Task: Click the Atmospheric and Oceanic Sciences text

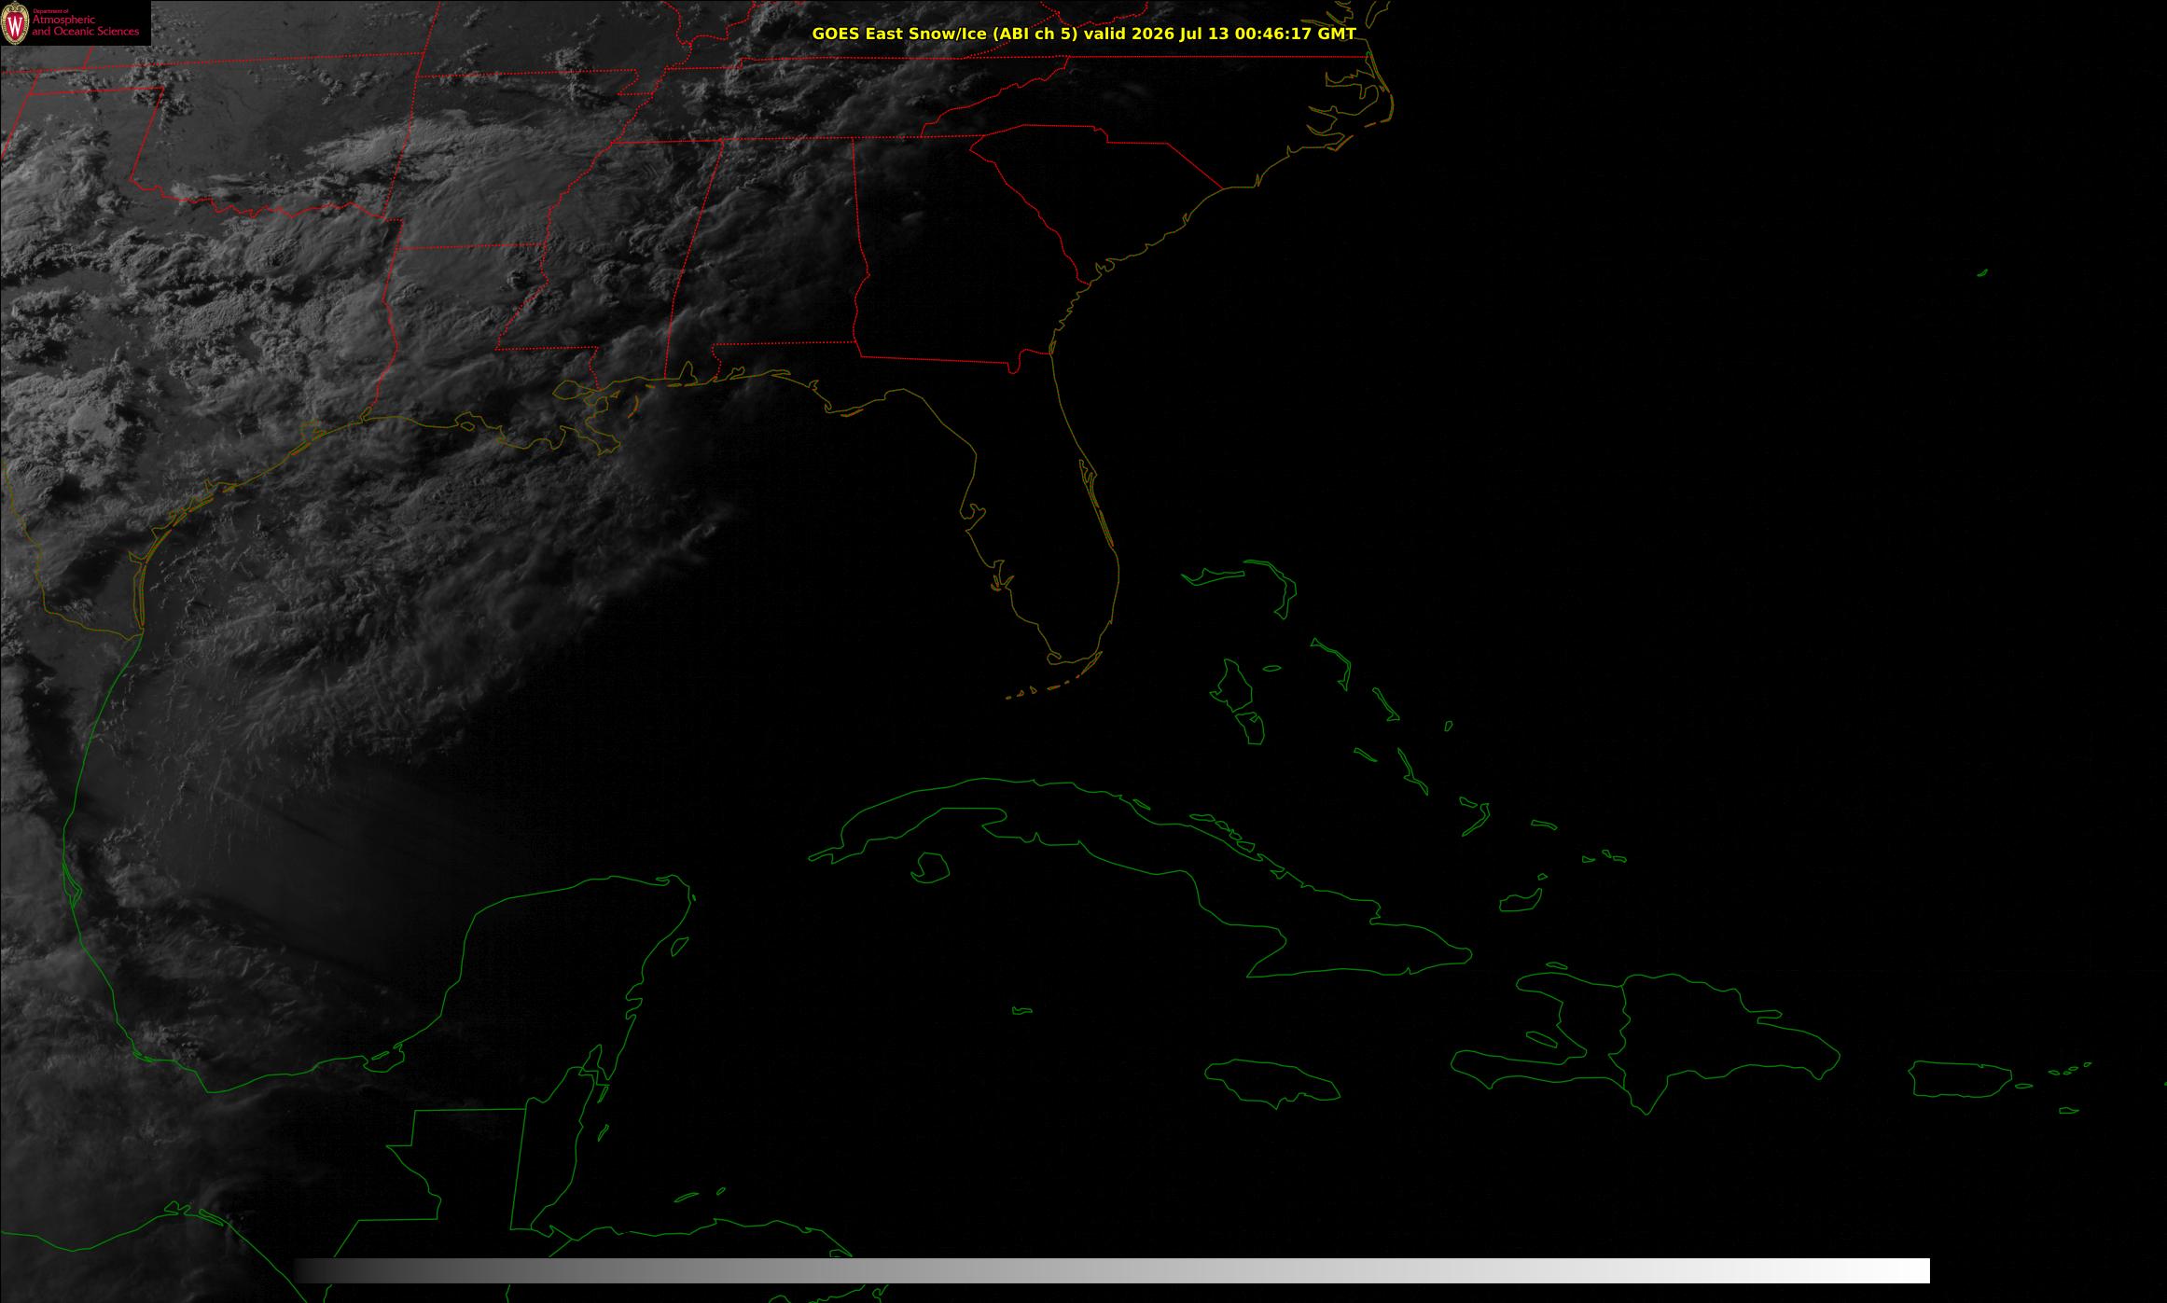Action: [85, 25]
